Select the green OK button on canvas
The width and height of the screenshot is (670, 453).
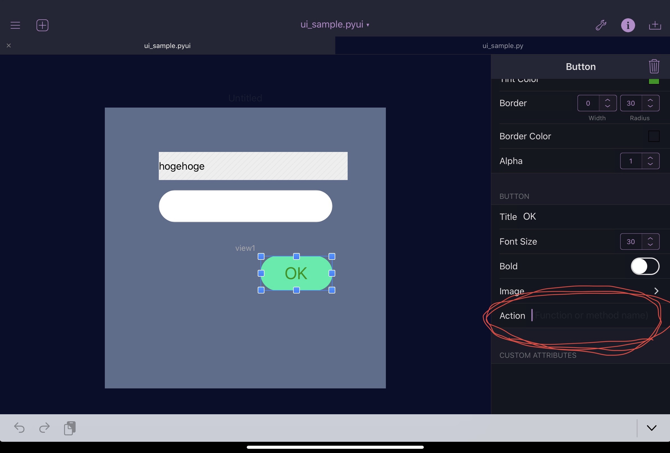pos(296,273)
